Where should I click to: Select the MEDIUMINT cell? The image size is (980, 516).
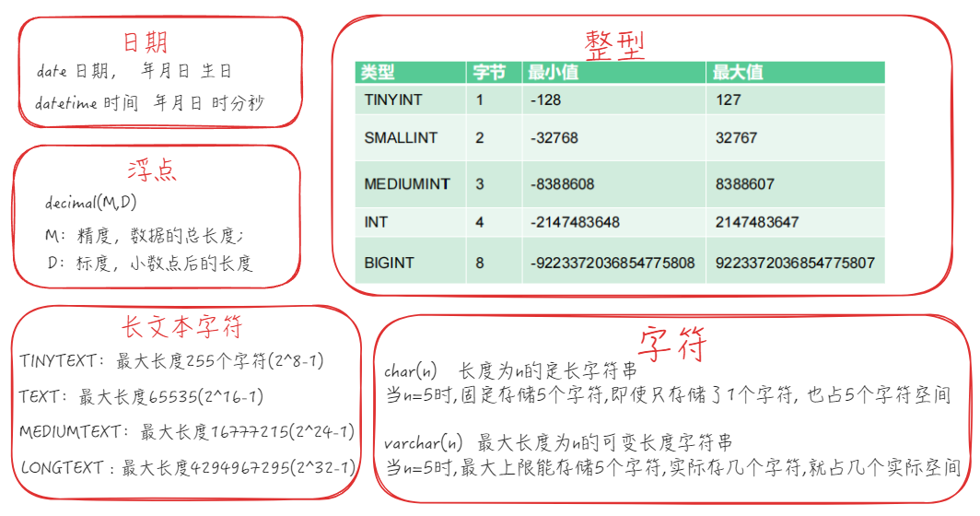coord(410,184)
